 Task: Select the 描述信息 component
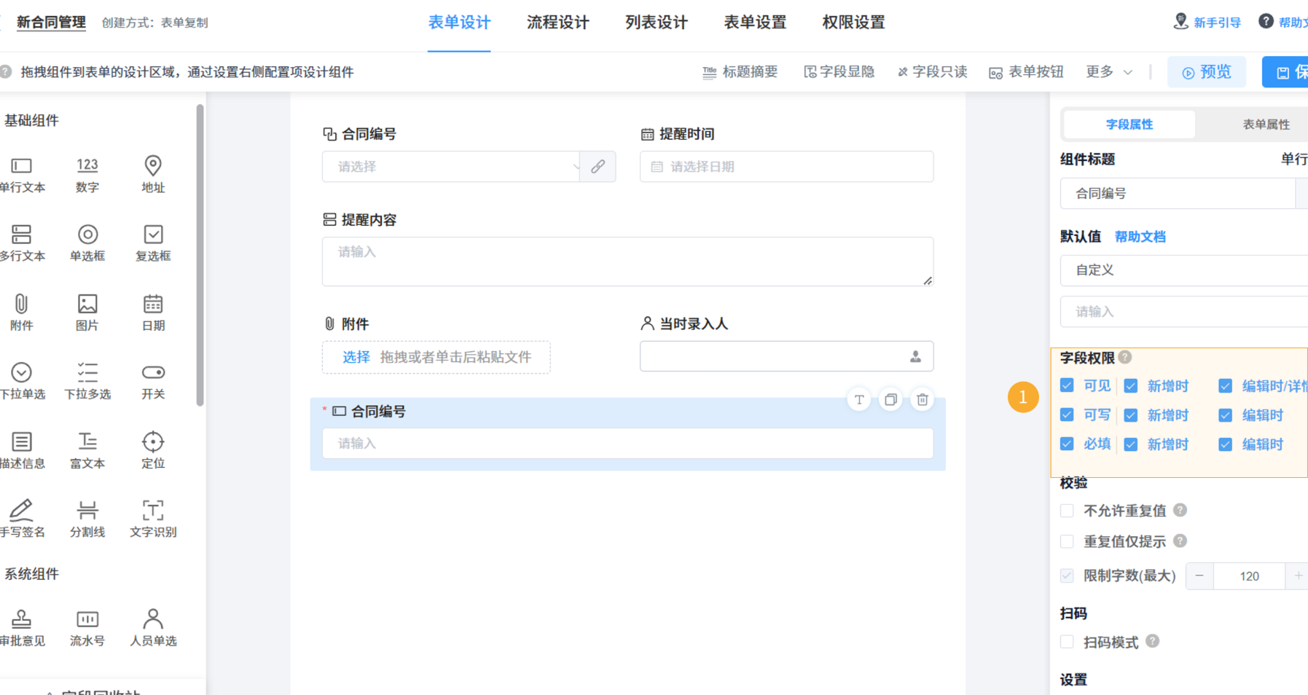pos(22,450)
